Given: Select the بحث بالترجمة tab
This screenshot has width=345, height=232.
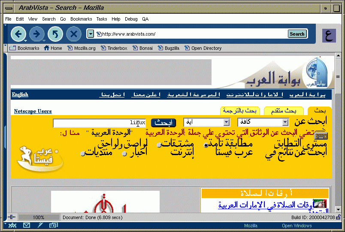Looking at the screenshot, I should coord(240,110).
